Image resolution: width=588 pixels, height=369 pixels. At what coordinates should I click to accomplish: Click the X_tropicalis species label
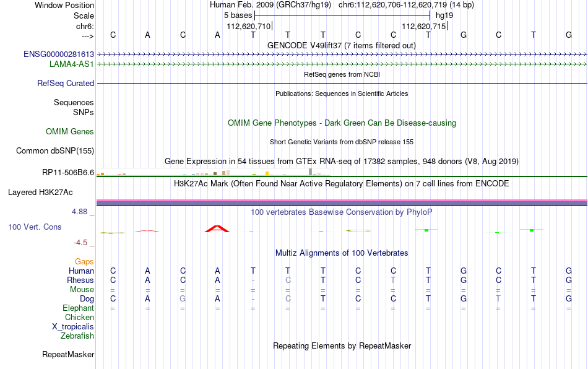pos(73,327)
